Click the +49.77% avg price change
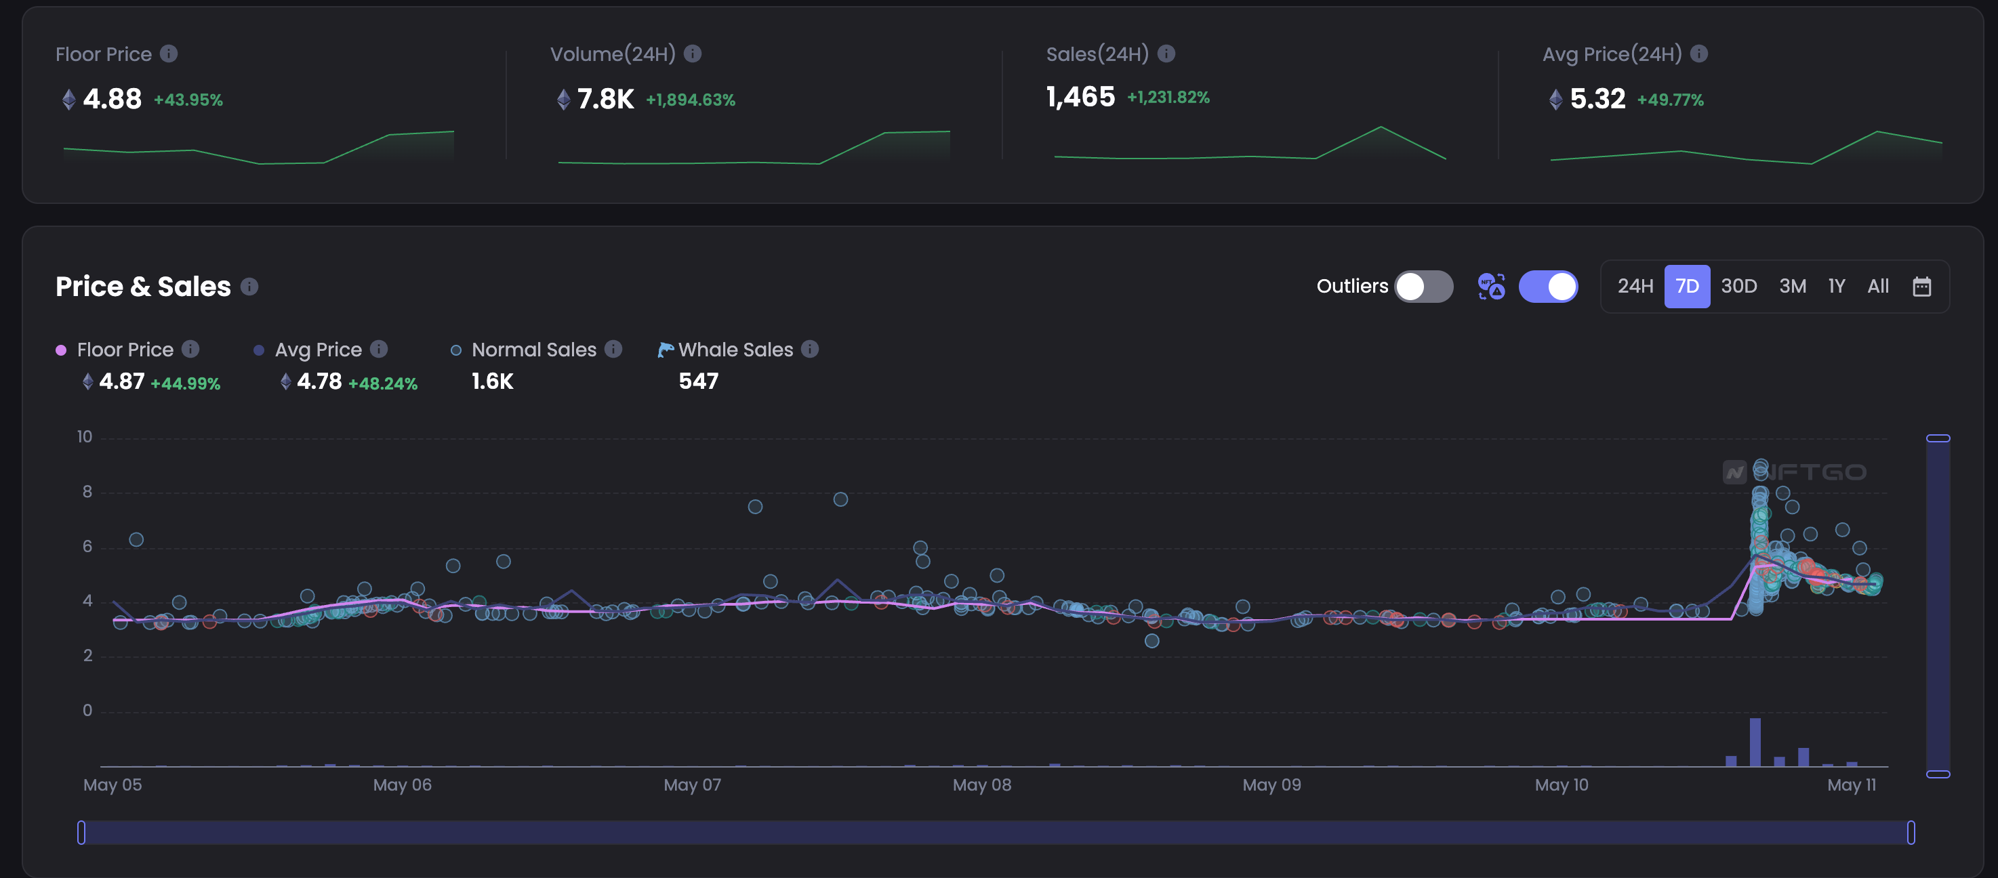 (x=1670, y=100)
